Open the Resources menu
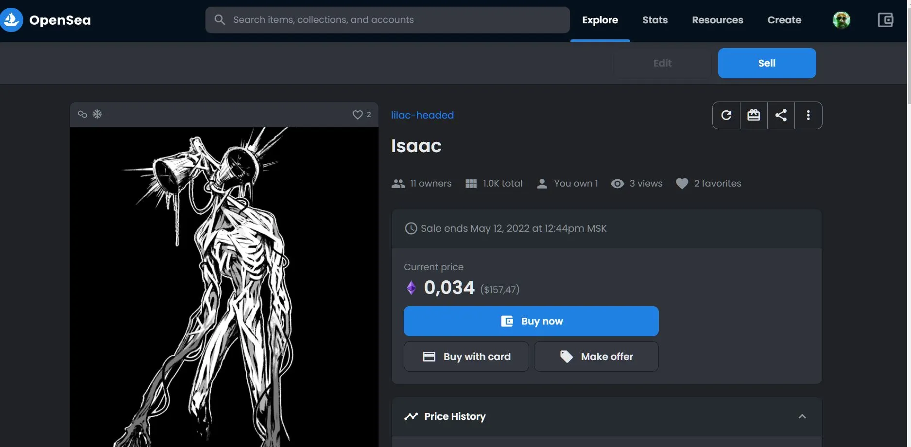This screenshot has height=447, width=911. (x=718, y=20)
